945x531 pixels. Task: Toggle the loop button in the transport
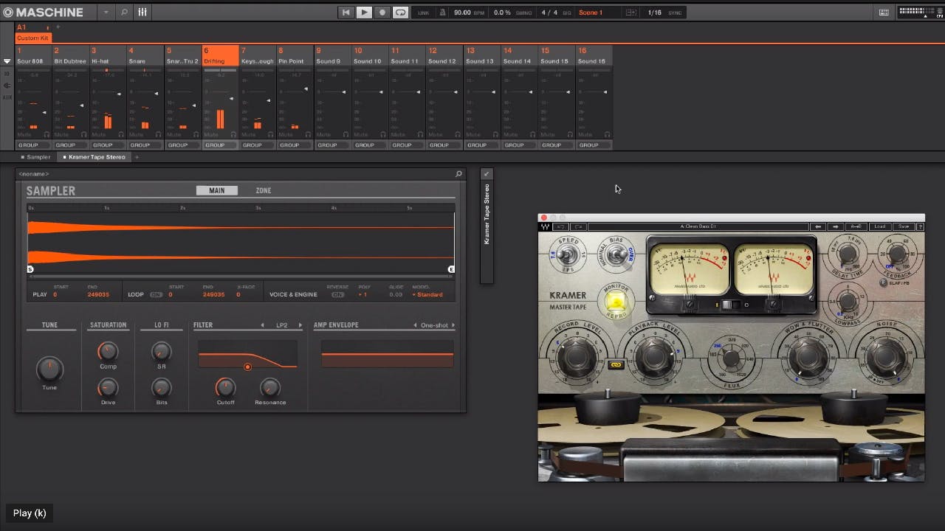coord(400,13)
